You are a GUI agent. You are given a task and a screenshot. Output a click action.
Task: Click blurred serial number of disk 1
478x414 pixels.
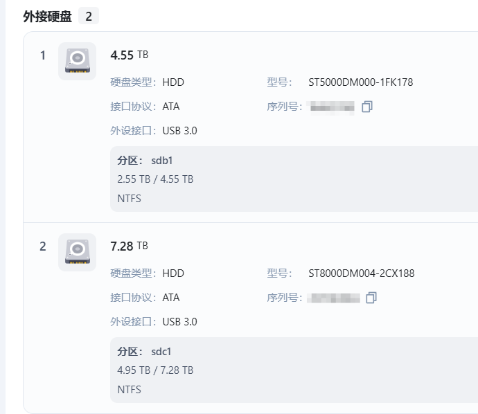[x=330, y=107]
